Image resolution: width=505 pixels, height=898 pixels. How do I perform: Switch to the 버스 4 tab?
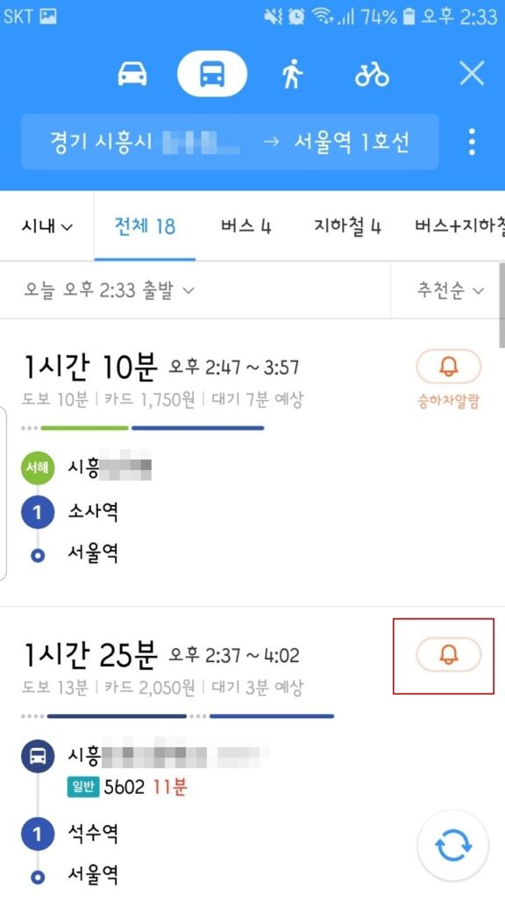pos(245,226)
